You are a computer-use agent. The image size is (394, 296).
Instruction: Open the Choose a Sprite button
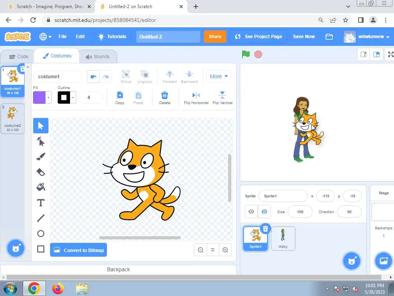352,261
